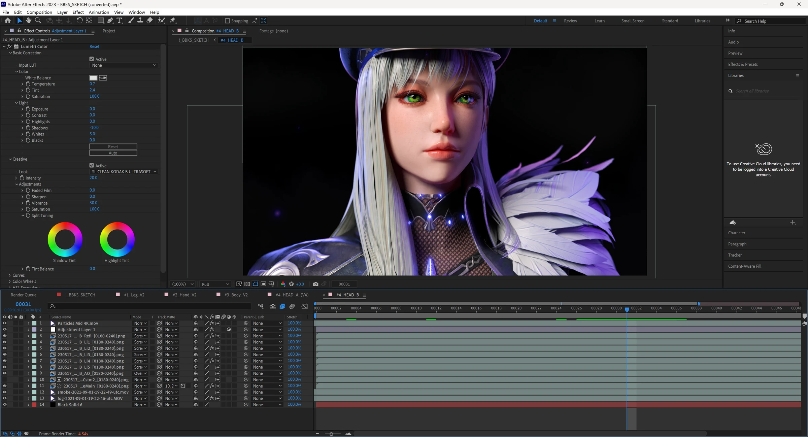Collapse the Split Toning group
The image size is (808, 437).
click(23, 215)
